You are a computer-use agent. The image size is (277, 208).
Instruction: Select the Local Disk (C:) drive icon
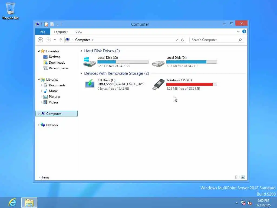[x=90, y=62]
